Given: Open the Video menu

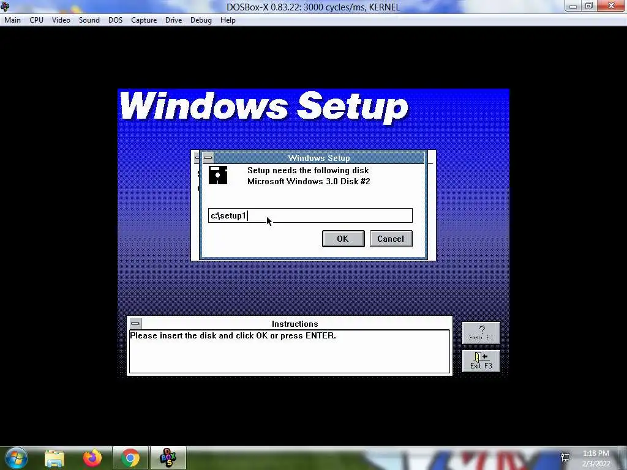Looking at the screenshot, I should pos(61,20).
